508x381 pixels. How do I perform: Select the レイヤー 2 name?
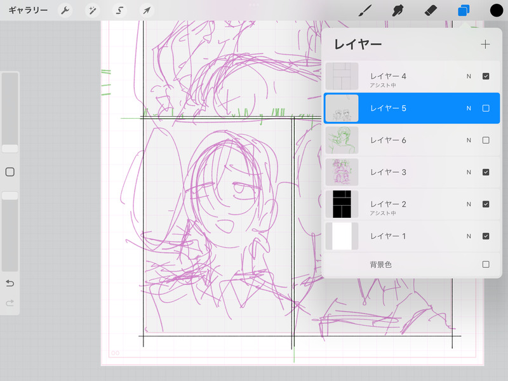coord(388,204)
